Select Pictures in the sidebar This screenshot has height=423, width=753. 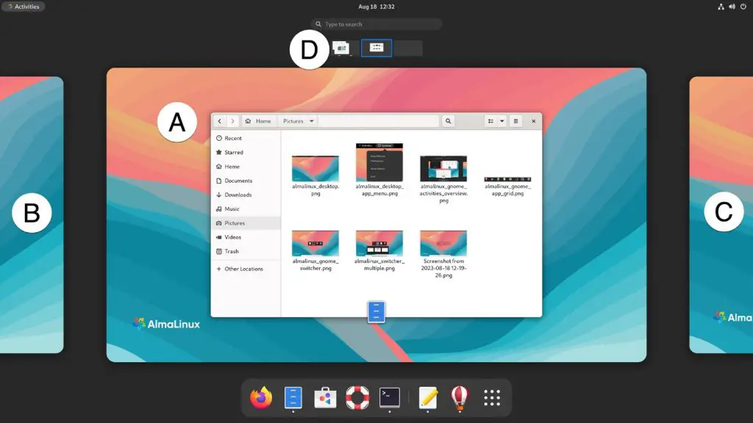coord(246,223)
